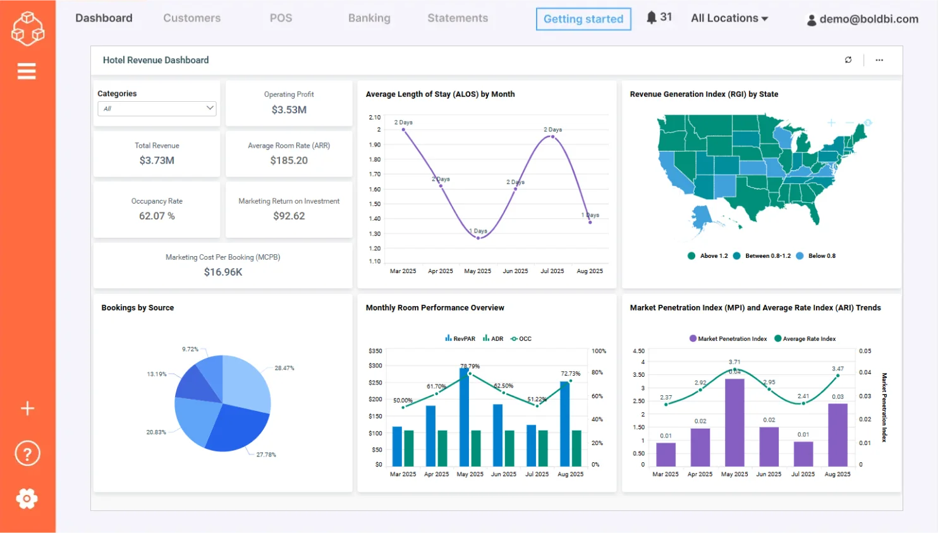Create new item with the sidebar plus icon
This screenshot has width=938, height=533.
pyautogui.click(x=27, y=408)
